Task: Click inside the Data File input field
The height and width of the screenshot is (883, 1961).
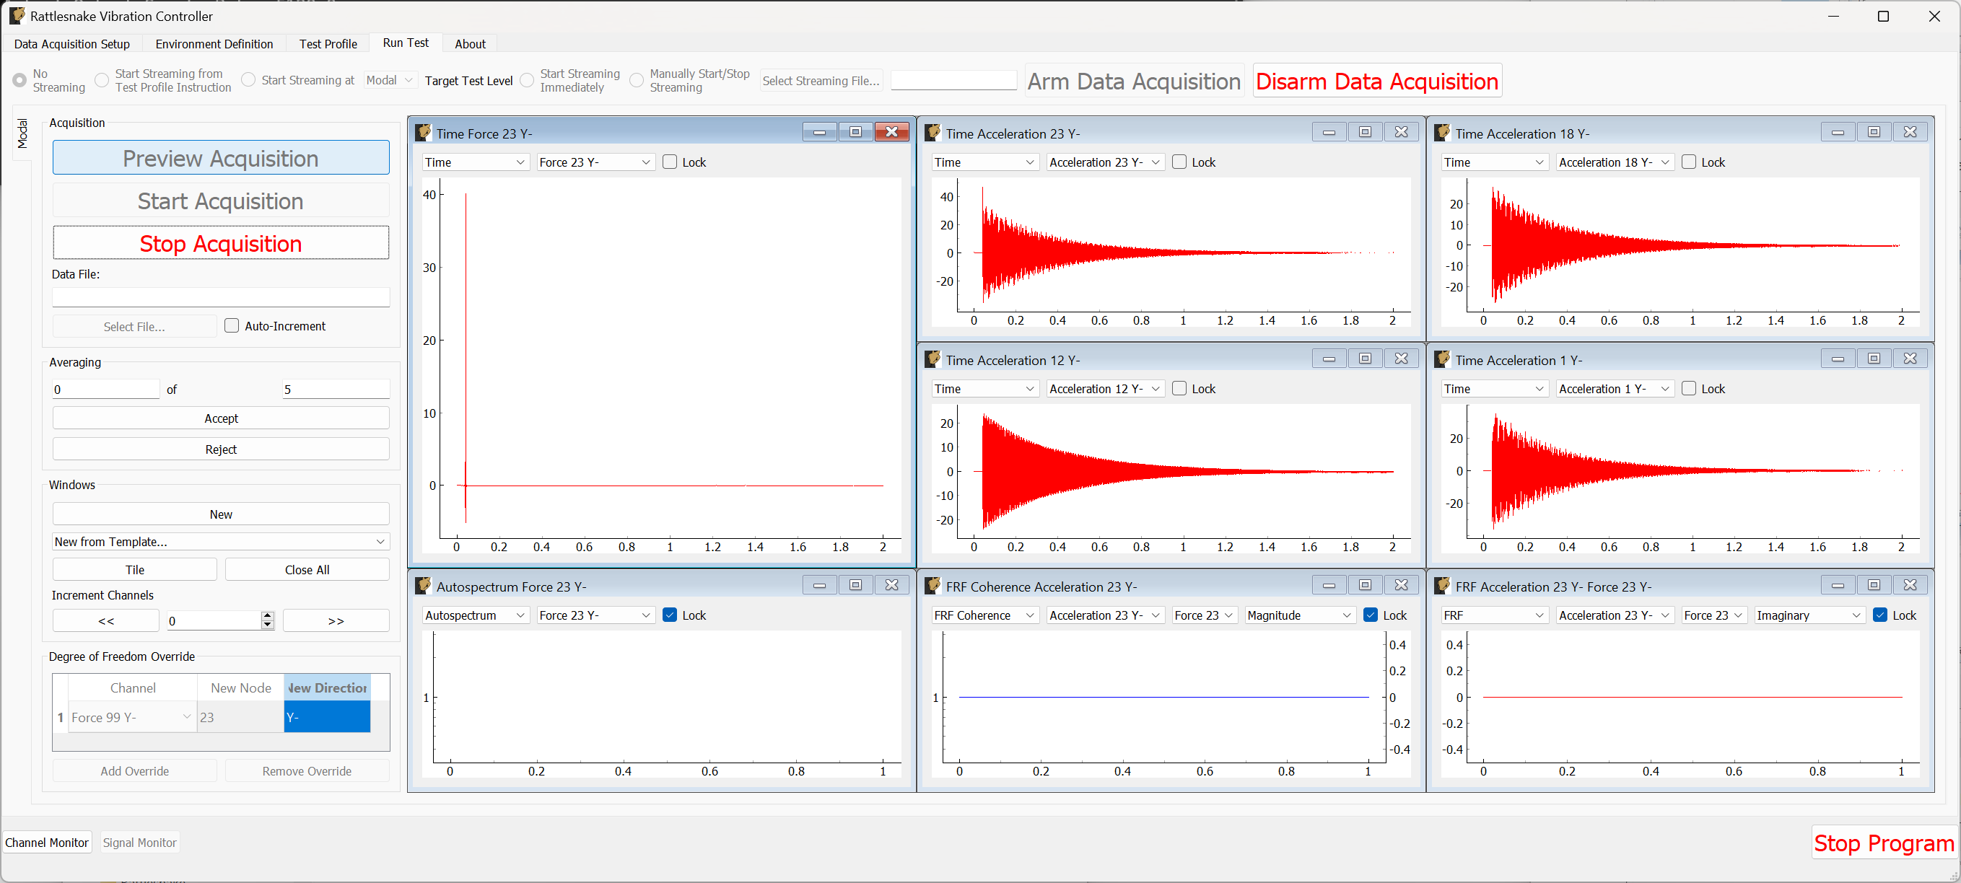Action: pyautogui.click(x=220, y=296)
